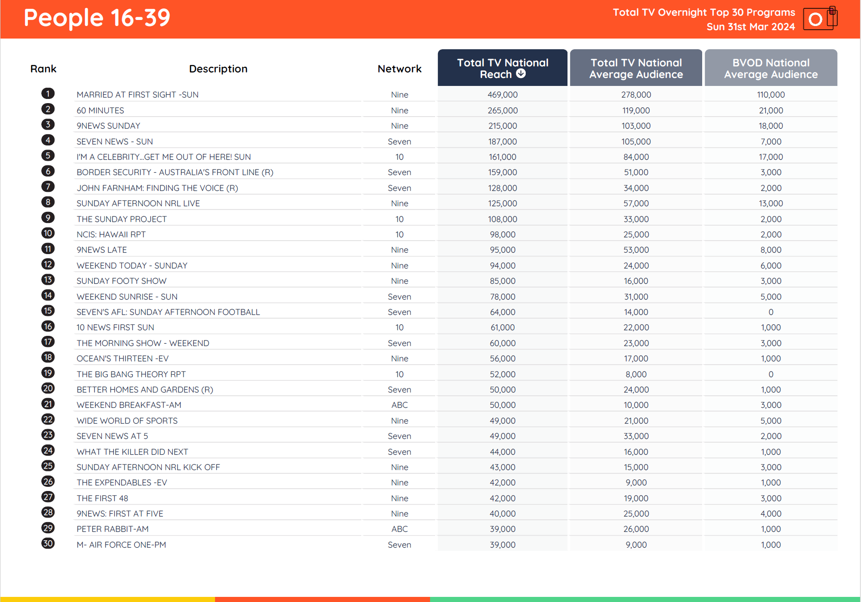The height and width of the screenshot is (602, 861).
Task: Toggle sorting on BVOD National Average Audience
Action: click(770, 68)
